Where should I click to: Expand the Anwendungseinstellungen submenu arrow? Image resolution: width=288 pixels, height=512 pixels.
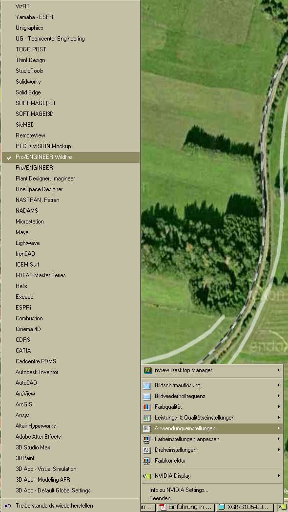pyautogui.click(x=279, y=428)
